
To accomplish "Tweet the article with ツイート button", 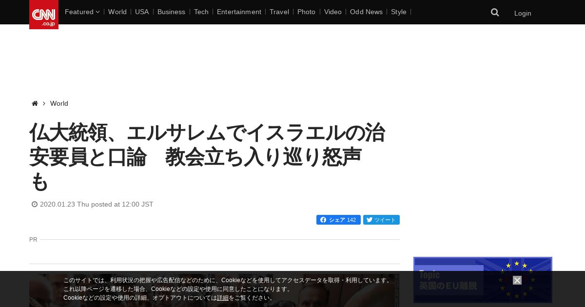I will point(381,220).
